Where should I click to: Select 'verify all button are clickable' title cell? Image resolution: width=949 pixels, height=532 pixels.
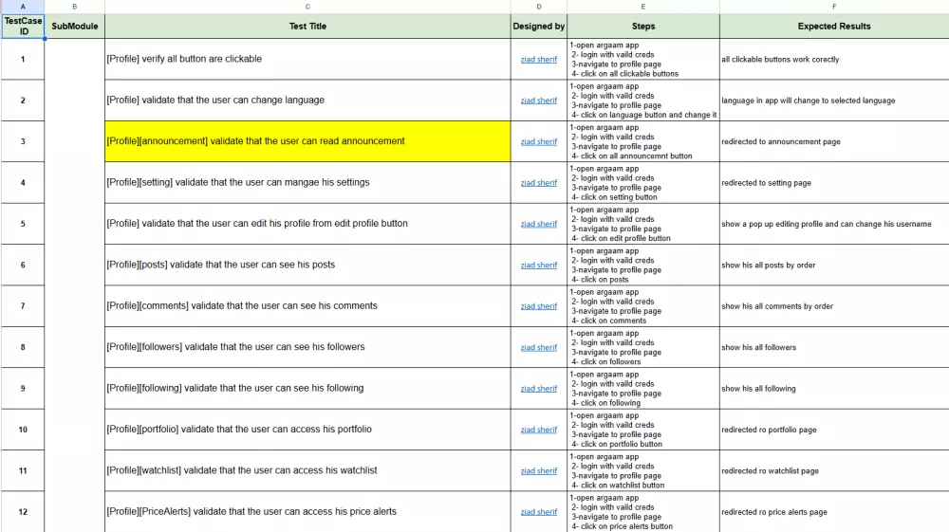pos(307,59)
